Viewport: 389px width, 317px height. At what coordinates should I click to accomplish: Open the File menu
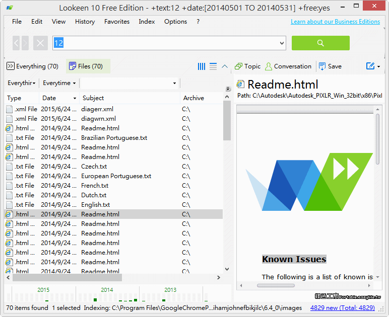[x=17, y=22]
